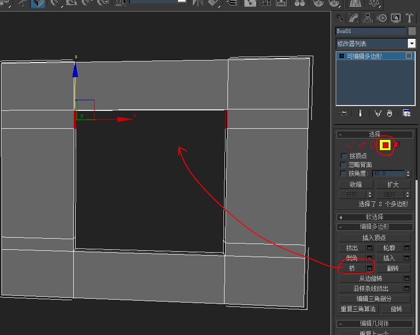The height and width of the screenshot is (335, 420).
Task: Click Remove Modifier from stack icon
Action: (x=389, y=113)
